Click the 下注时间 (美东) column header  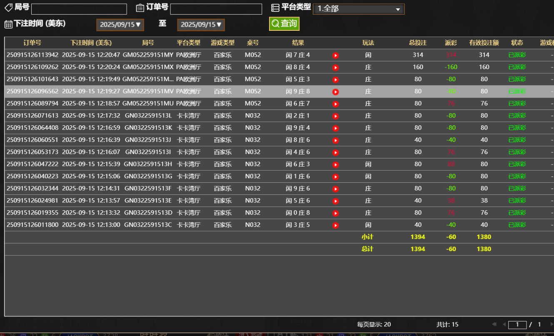click(x=91, y=42)
